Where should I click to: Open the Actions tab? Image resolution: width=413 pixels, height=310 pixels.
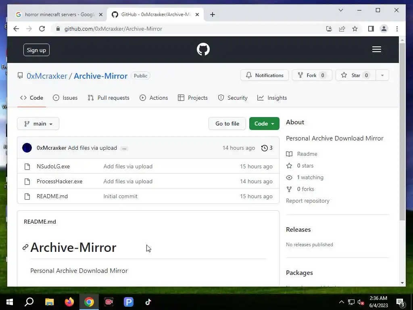(154, 98)
